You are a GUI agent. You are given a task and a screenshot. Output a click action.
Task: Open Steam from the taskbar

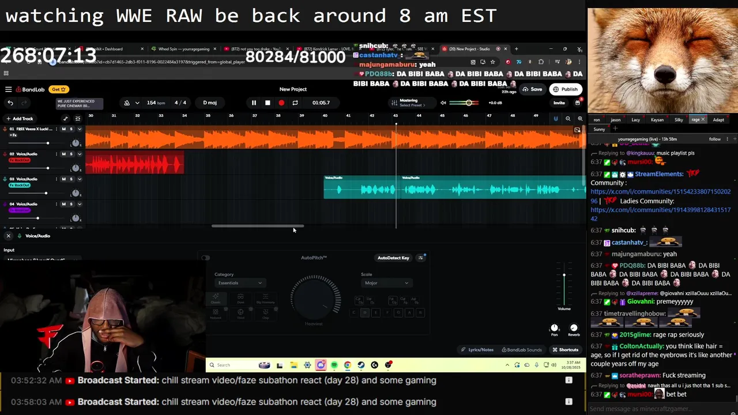click(361, 365)
